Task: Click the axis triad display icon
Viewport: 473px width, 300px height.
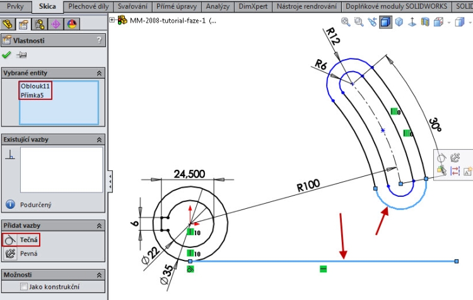Action: click(412, 21)
